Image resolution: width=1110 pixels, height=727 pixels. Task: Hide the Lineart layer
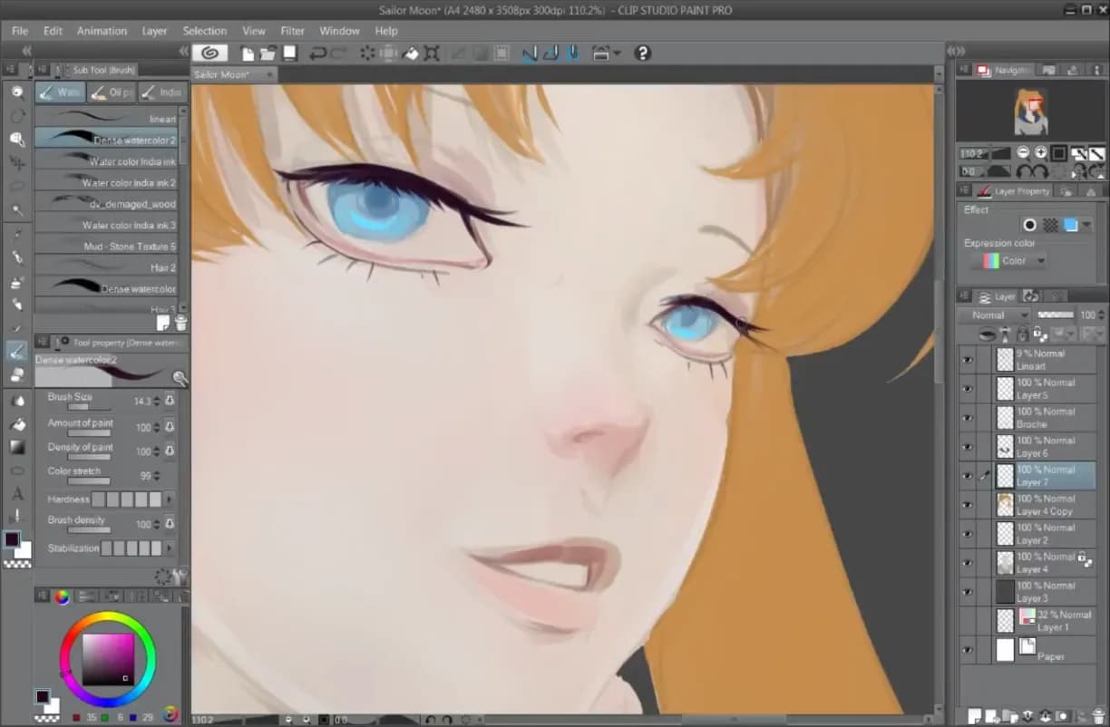(x=968, y=360)
